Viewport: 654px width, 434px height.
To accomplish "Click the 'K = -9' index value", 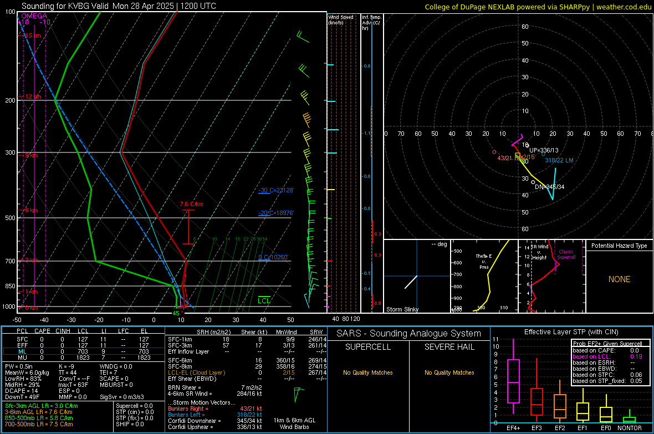I will (x=67, y=366).
